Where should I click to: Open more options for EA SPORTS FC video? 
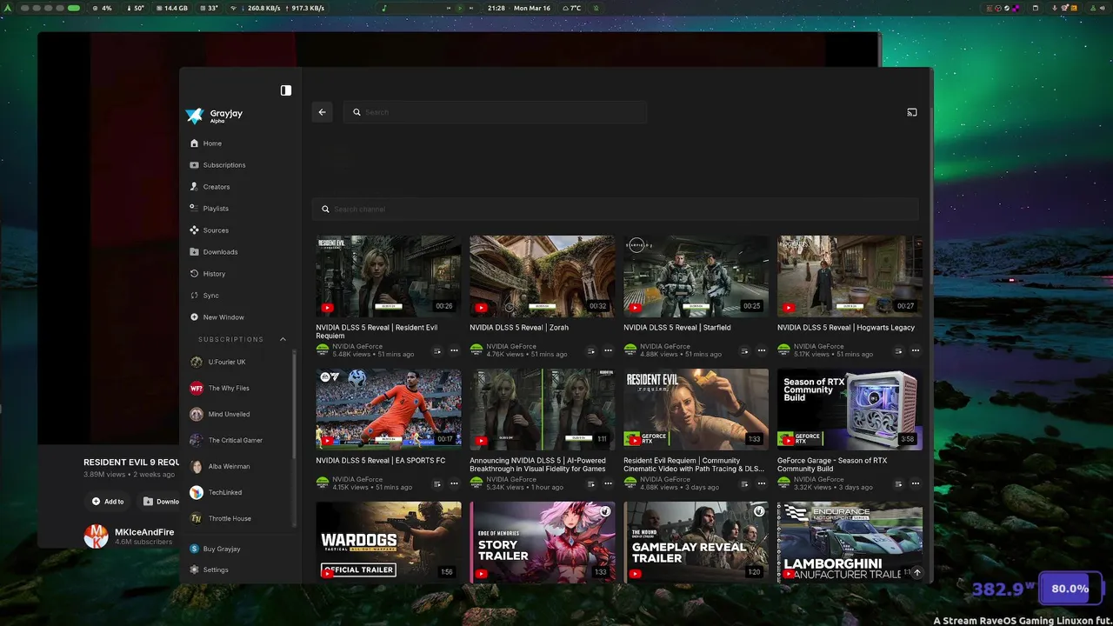click(454, 483)
